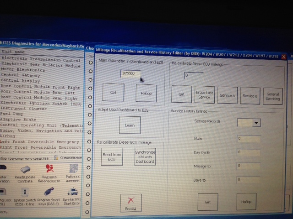Click the Service A button

(x=228, y=95)
